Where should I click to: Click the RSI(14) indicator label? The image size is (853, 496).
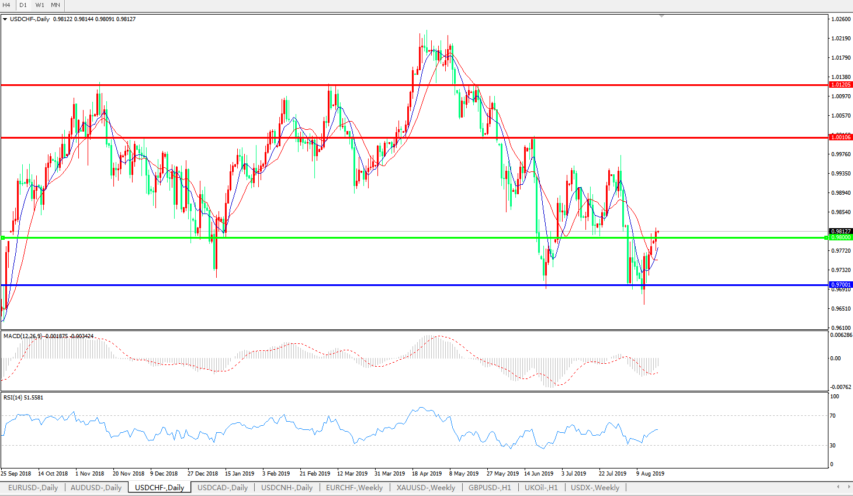coord(13,398)
